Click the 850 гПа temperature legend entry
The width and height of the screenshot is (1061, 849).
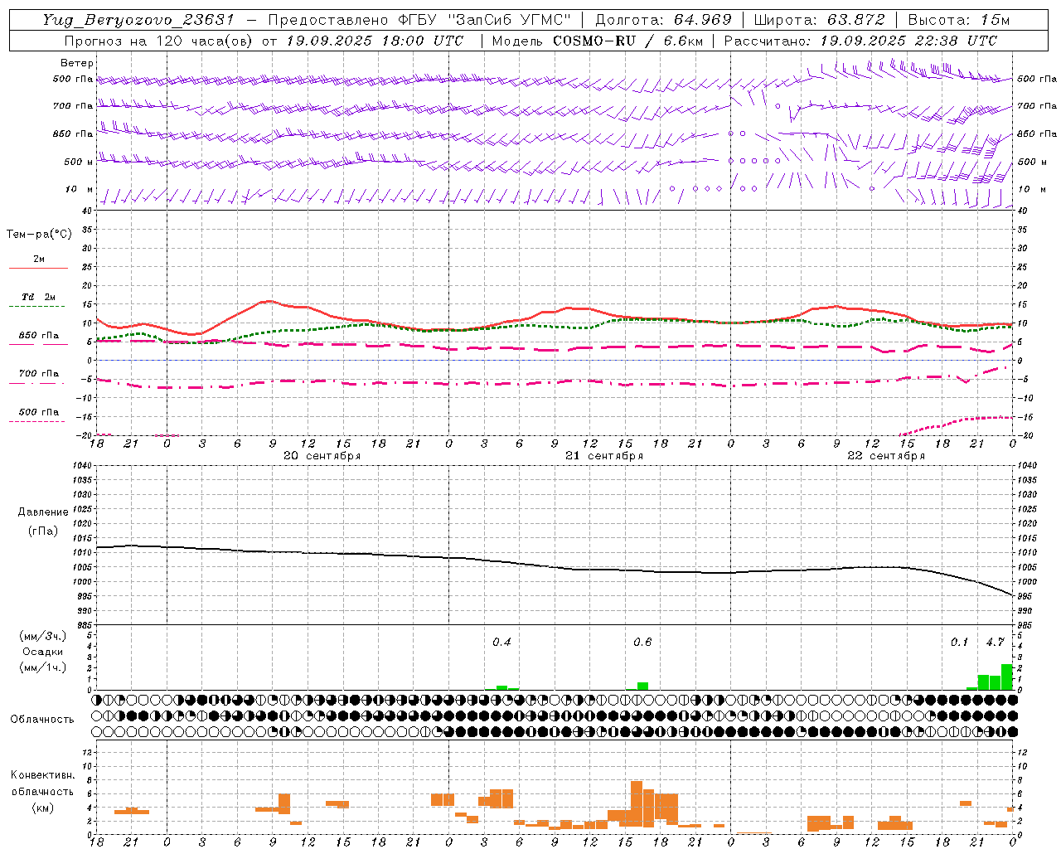[39, 336]
